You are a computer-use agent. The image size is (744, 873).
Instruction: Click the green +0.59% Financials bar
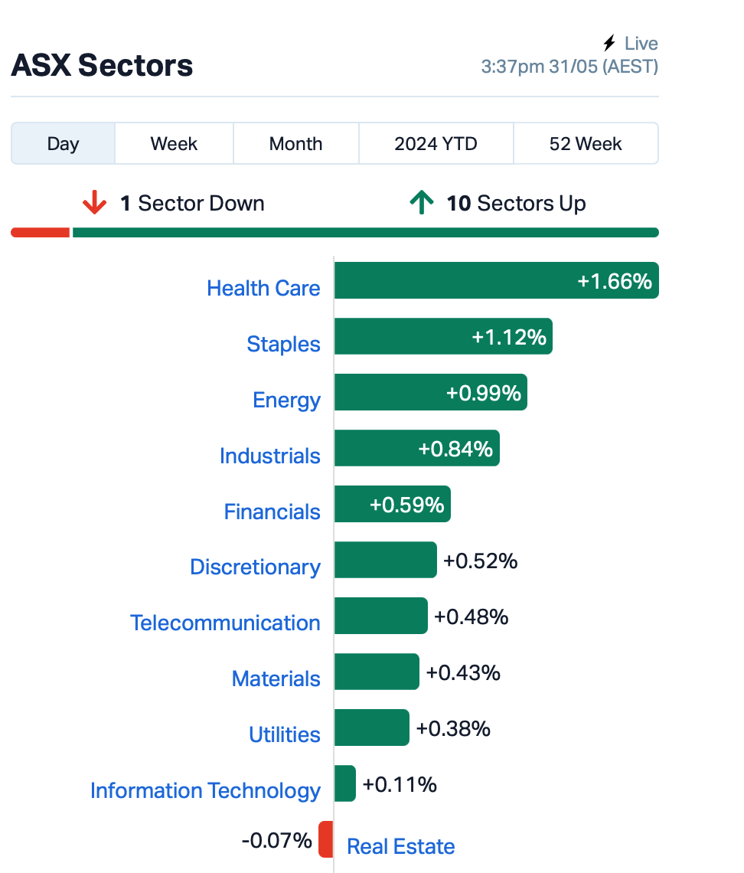(x=393, y=504)
